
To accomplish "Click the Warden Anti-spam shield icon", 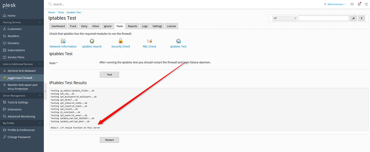I will pos(4,85).
